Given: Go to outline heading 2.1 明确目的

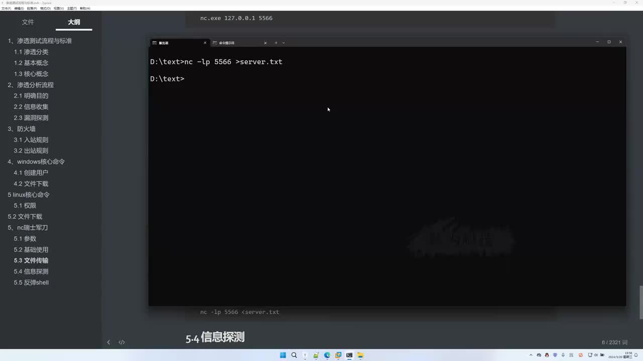Looking at the screenshot, I should coord(31,96).
